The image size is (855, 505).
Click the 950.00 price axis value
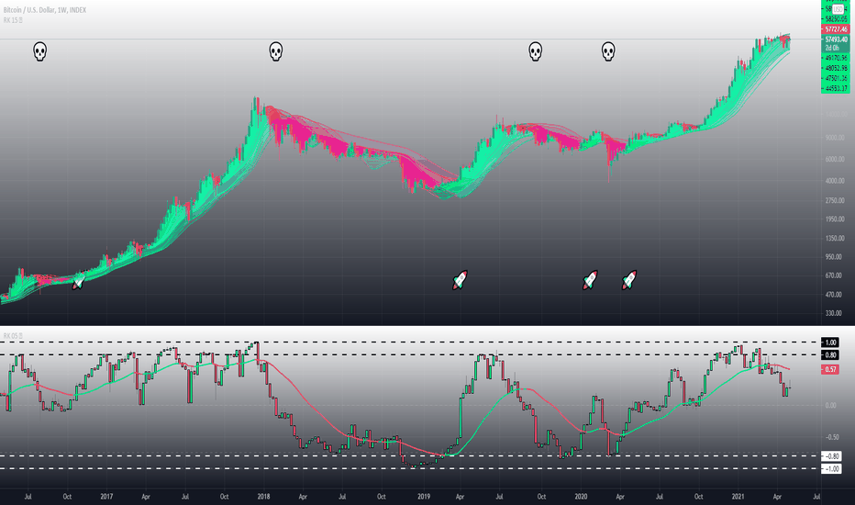pyautogui.click(x=834, y=257)
